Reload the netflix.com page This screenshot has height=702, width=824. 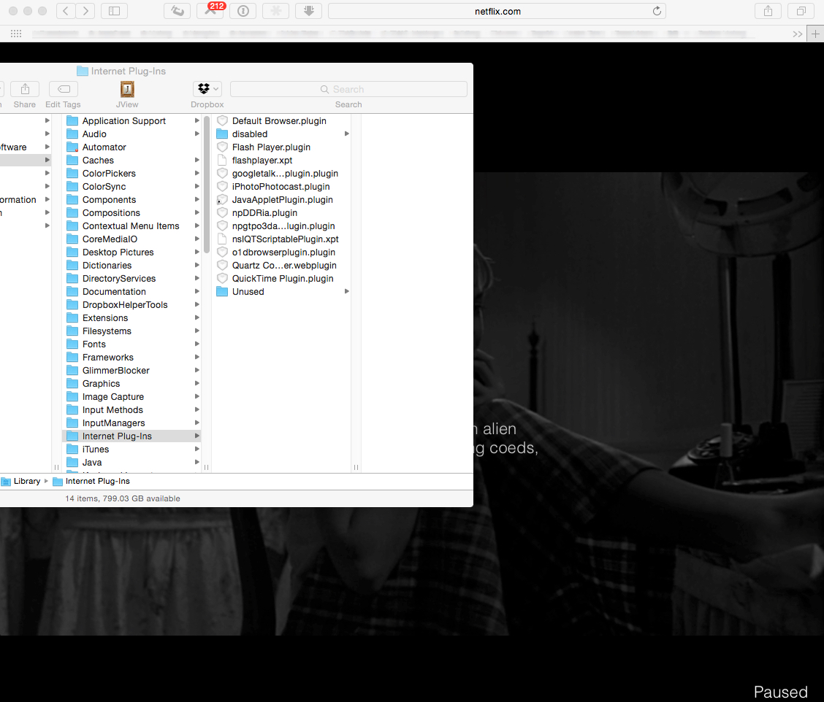point(657,11)
